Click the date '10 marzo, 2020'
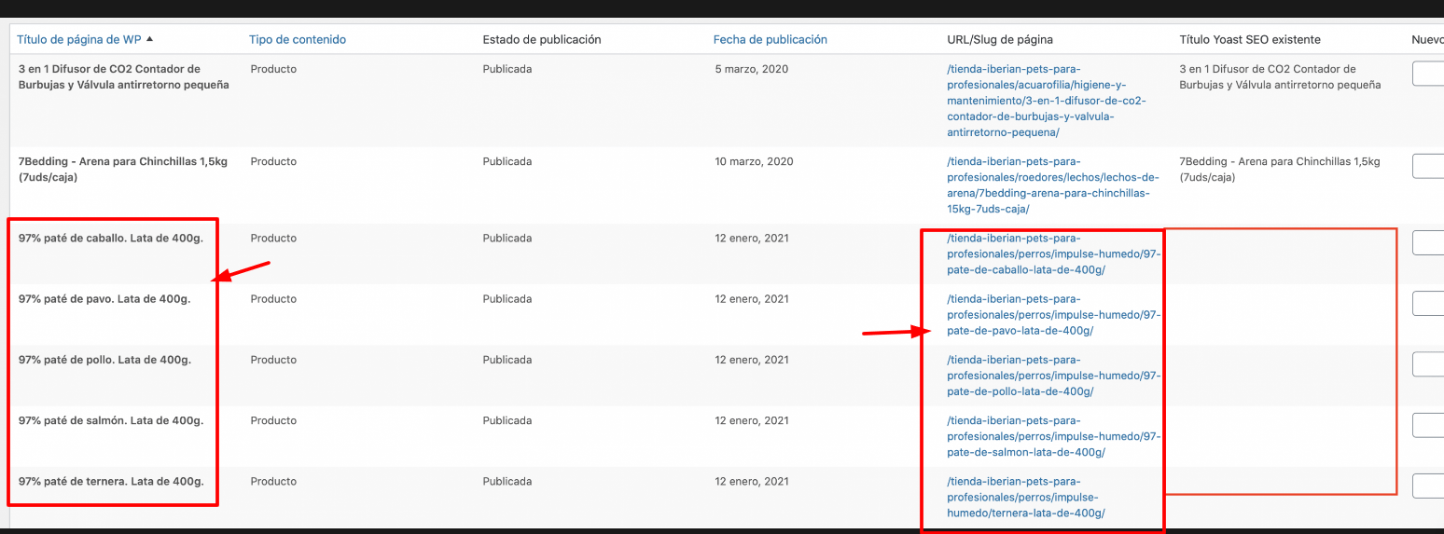This screenshot has height=534, width=1444. pos(754,161)
